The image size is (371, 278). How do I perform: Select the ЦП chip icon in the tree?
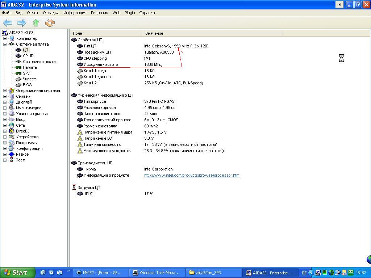point(18,50)
